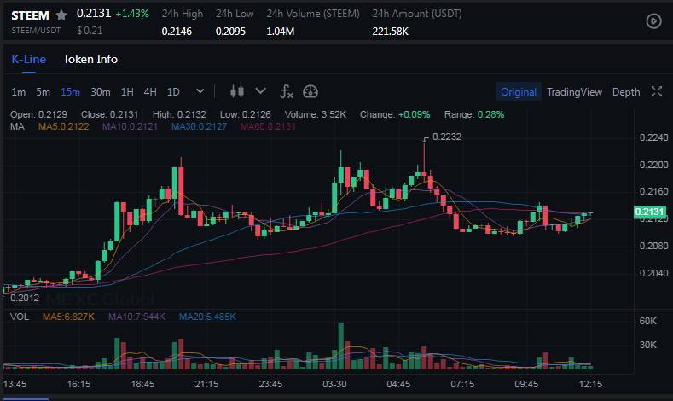Favorite STEEM with the star icon
673x401 pixels.
[61, 15]
